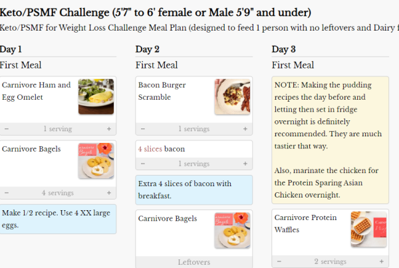Decrease servings for Carnivore Protein Waffles

pos(279,262)
